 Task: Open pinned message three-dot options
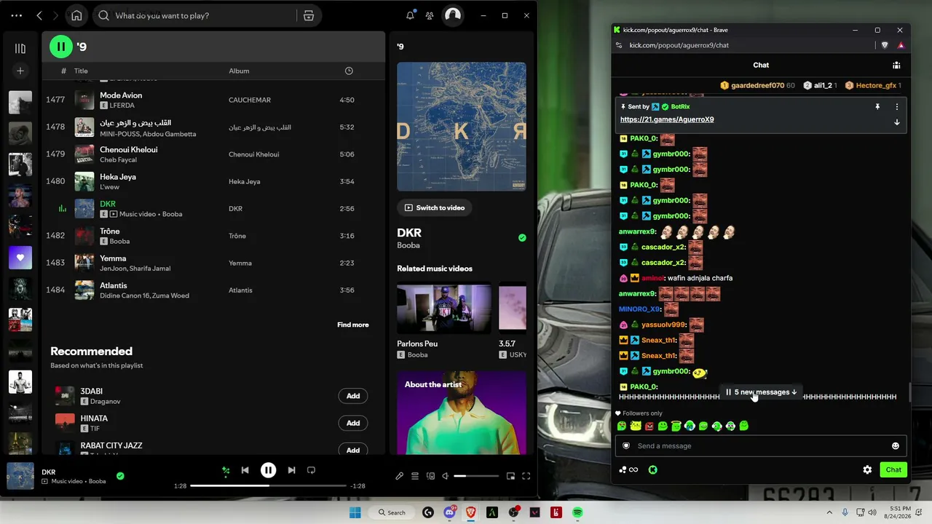tap(897, 106)
